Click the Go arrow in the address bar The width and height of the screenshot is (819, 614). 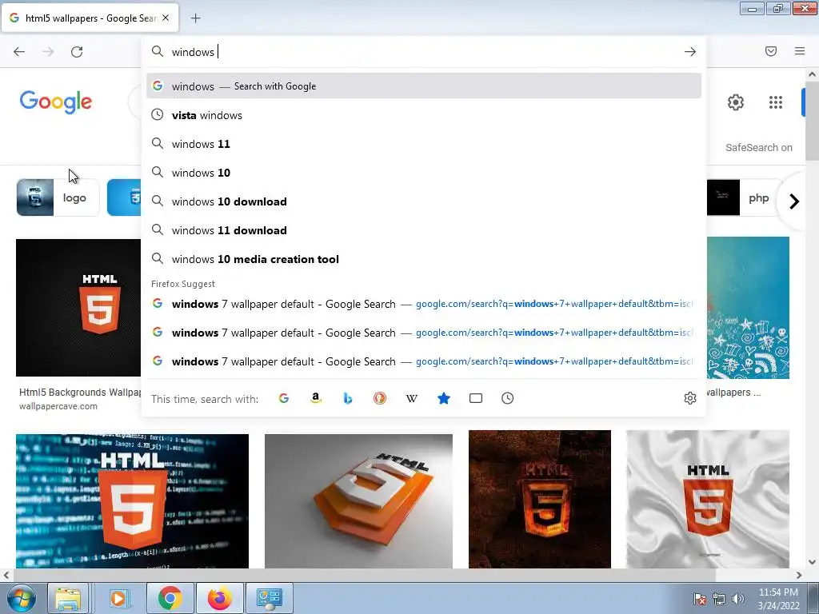690,52
